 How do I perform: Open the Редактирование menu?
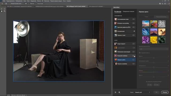coord(10,1)
